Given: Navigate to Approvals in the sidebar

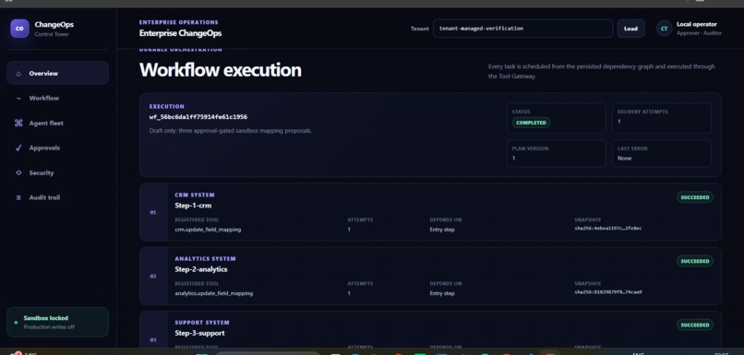Looking at the screenshot, I should coord(57,148).
